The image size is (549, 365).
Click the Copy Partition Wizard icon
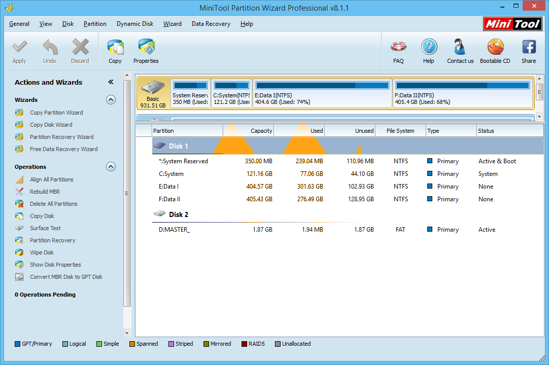pos(19,113)
